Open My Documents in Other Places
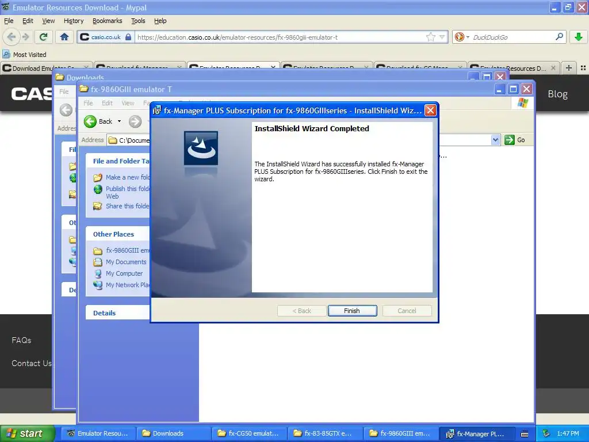Viewport: 589px width, 442px height. click(x=120, y=262)
